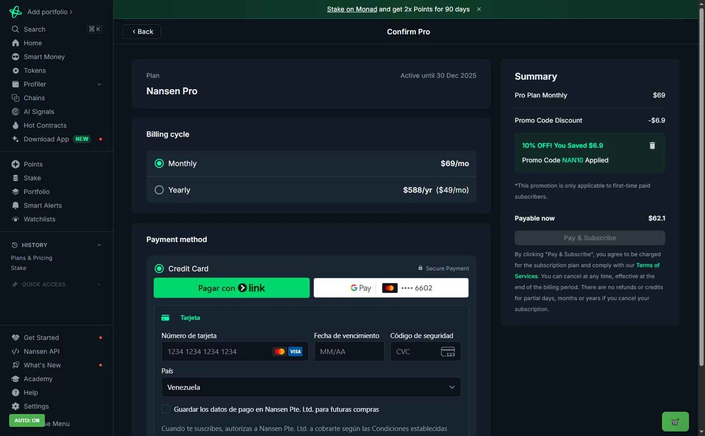This screenshot has width=705, height=436.
Task: Open the Hot Contracts menu item
Action: click(x=45, y=125)
